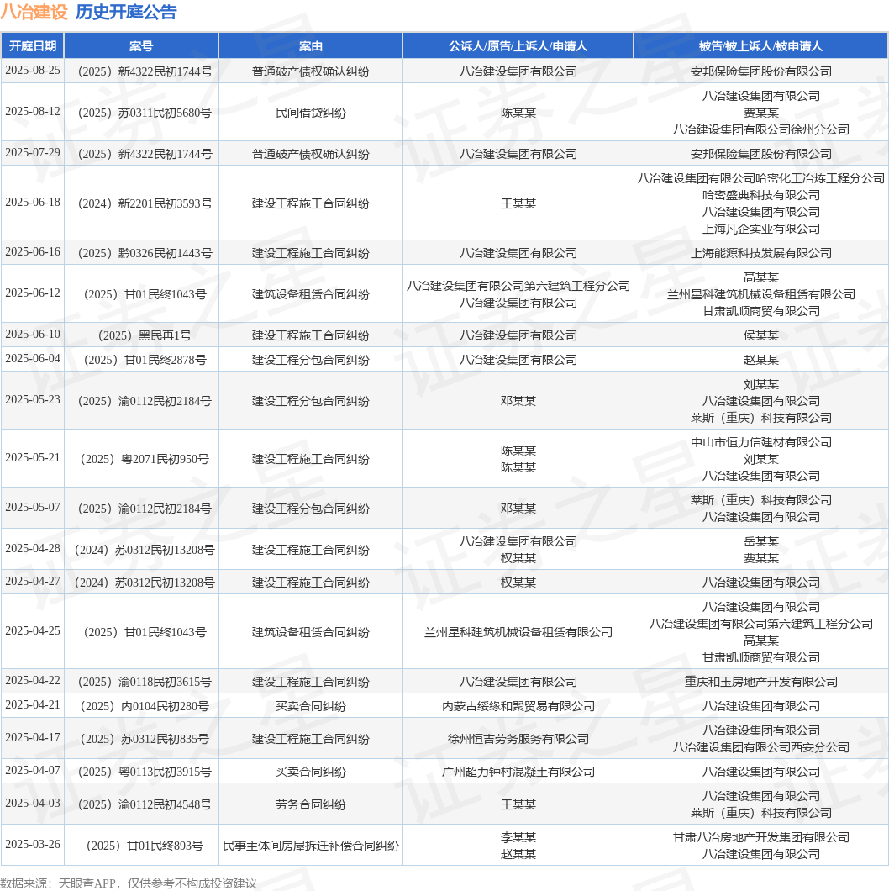Select defendant 岳某某
The width and height of the screenshot is (889, 891).
(x=760, y=541)
